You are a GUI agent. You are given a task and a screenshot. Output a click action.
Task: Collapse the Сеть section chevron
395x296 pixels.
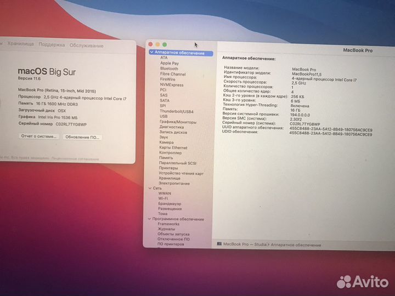(x=150, y=188)
